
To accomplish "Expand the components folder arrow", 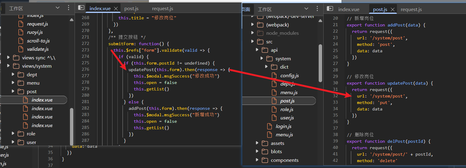I will [257, 160].
